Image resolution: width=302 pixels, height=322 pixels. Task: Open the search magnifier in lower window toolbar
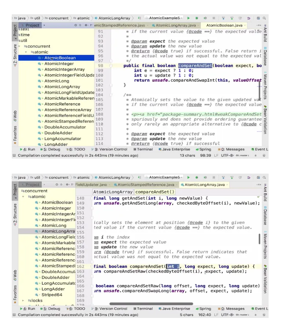[x=264, y=177]
